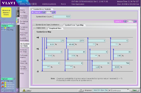The image size is (141, 93).
Task: Toggle the yellow LSB Bit Err. indicator
Action: point(5,86)
